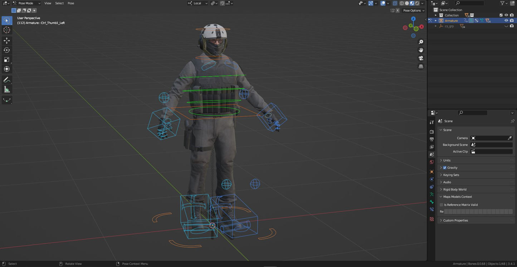Activate the Rotate tool
Screen dimensions: 517x267
click(7, 50)
